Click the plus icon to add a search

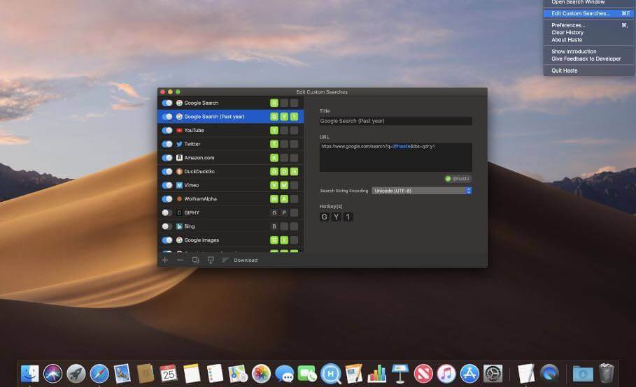[165, 260]
